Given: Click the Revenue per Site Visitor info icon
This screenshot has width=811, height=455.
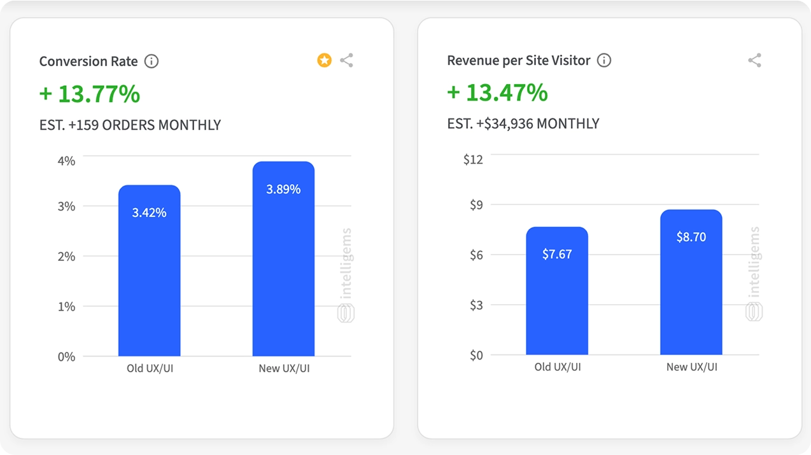Looking at the screenshot, I should point(604,60).
